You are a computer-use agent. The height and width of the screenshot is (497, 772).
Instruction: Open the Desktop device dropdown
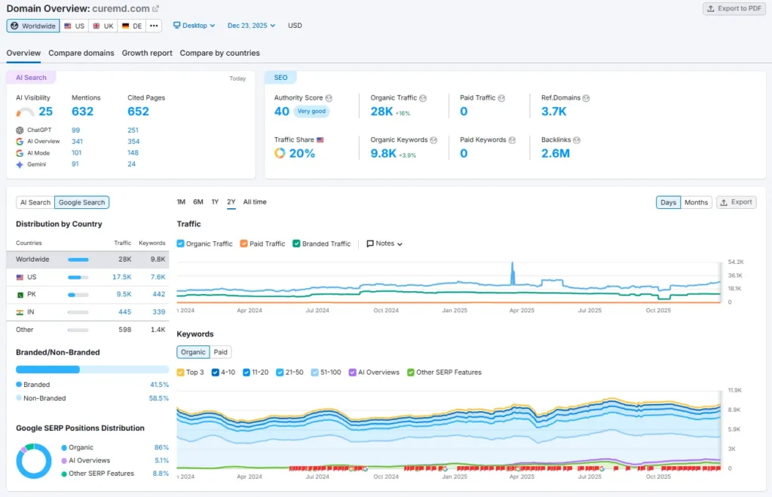click(x=193, y=25)
